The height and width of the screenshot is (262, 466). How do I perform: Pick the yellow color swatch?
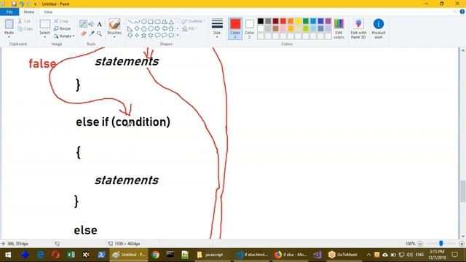coord(298,21)
